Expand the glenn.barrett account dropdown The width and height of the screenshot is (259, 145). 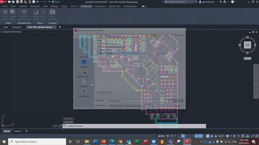pyautogui.click(x=217, y=2)
